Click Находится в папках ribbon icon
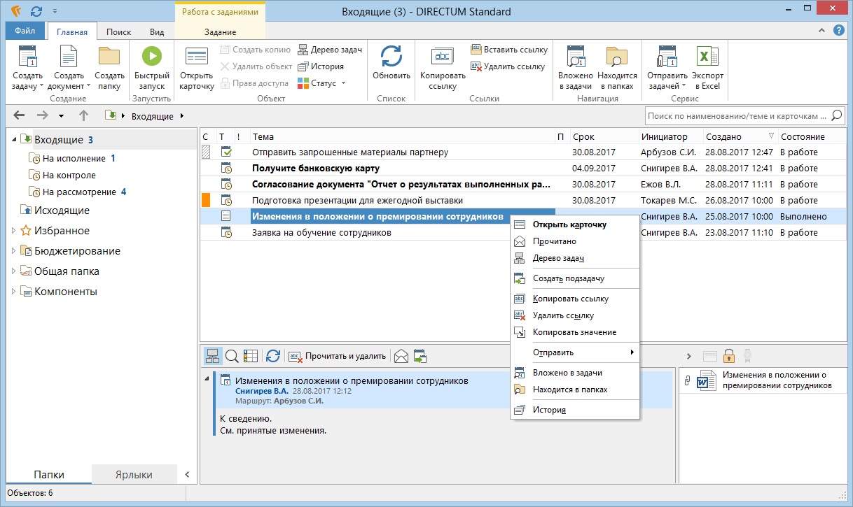 coord(617,56)
